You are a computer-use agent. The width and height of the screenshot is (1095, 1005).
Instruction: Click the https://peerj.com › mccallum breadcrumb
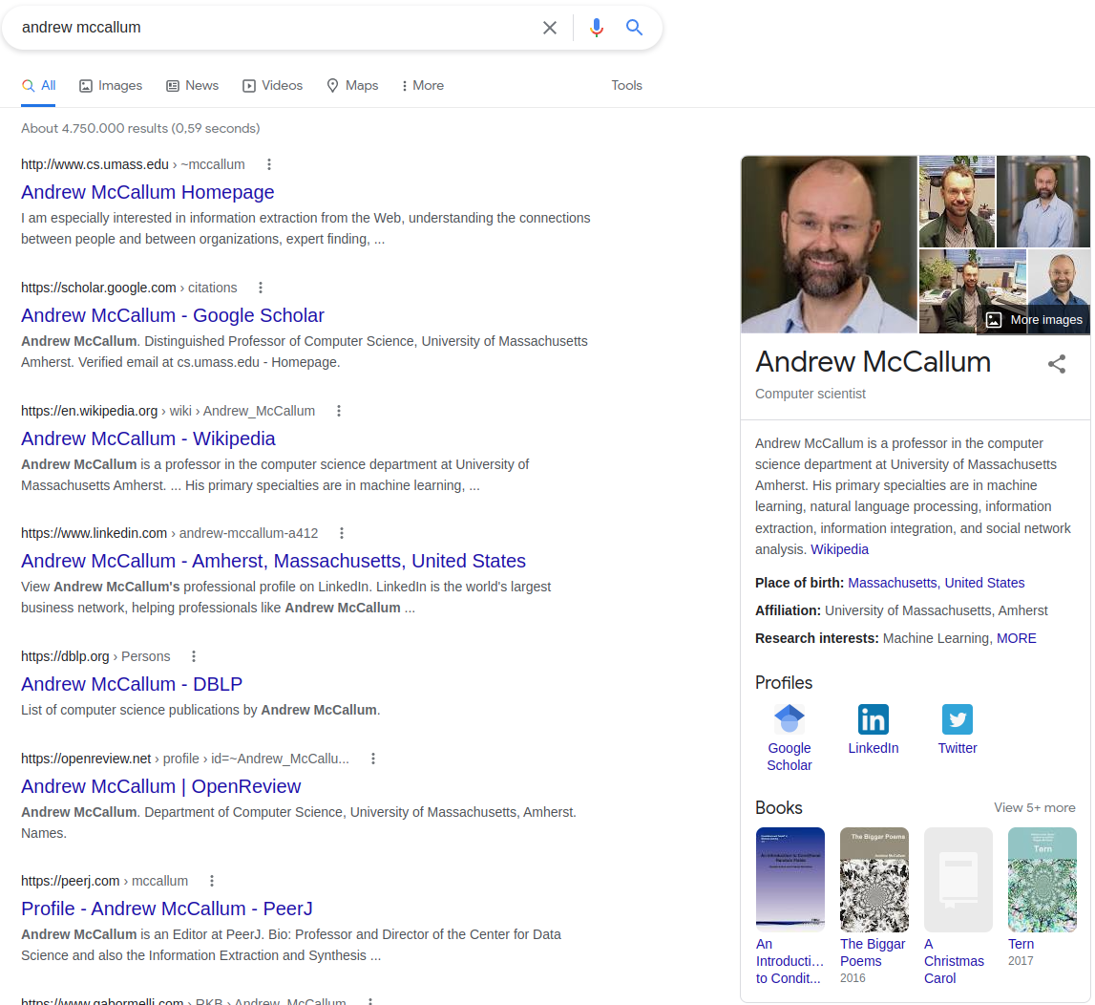click(x=104, y=881)
